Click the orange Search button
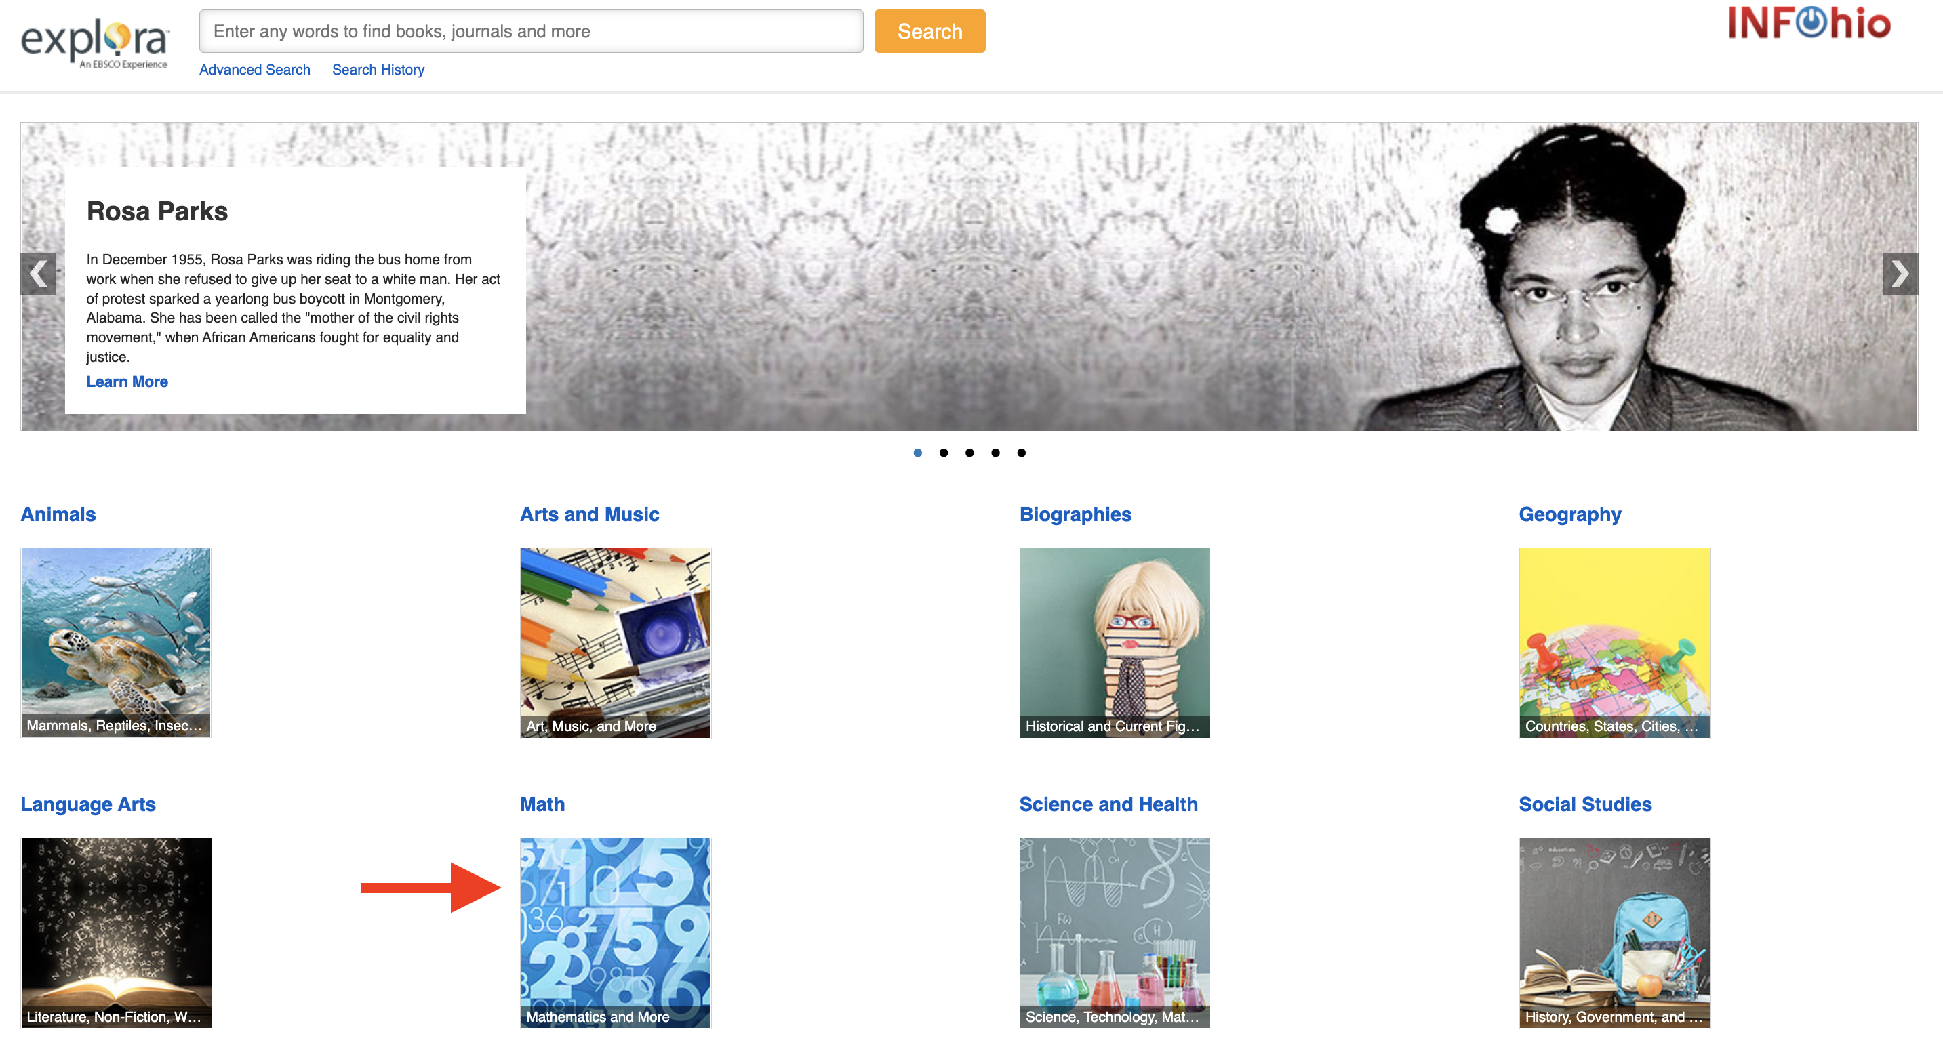The height and width of the screenshot is (1053, 1943). (929, 31)
